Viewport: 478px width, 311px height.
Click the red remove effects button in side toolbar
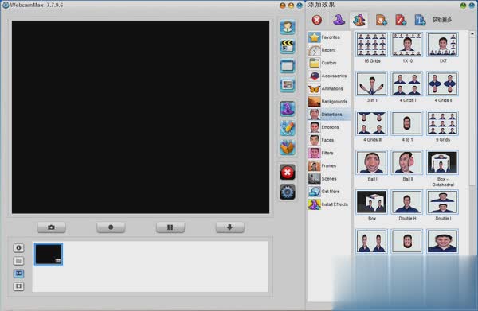[x=287, y=173]
